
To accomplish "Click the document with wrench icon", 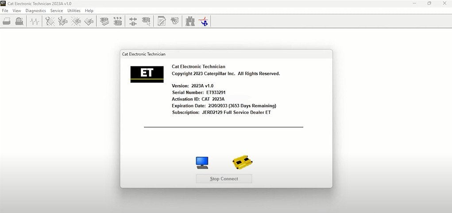I will coord(162,21).
